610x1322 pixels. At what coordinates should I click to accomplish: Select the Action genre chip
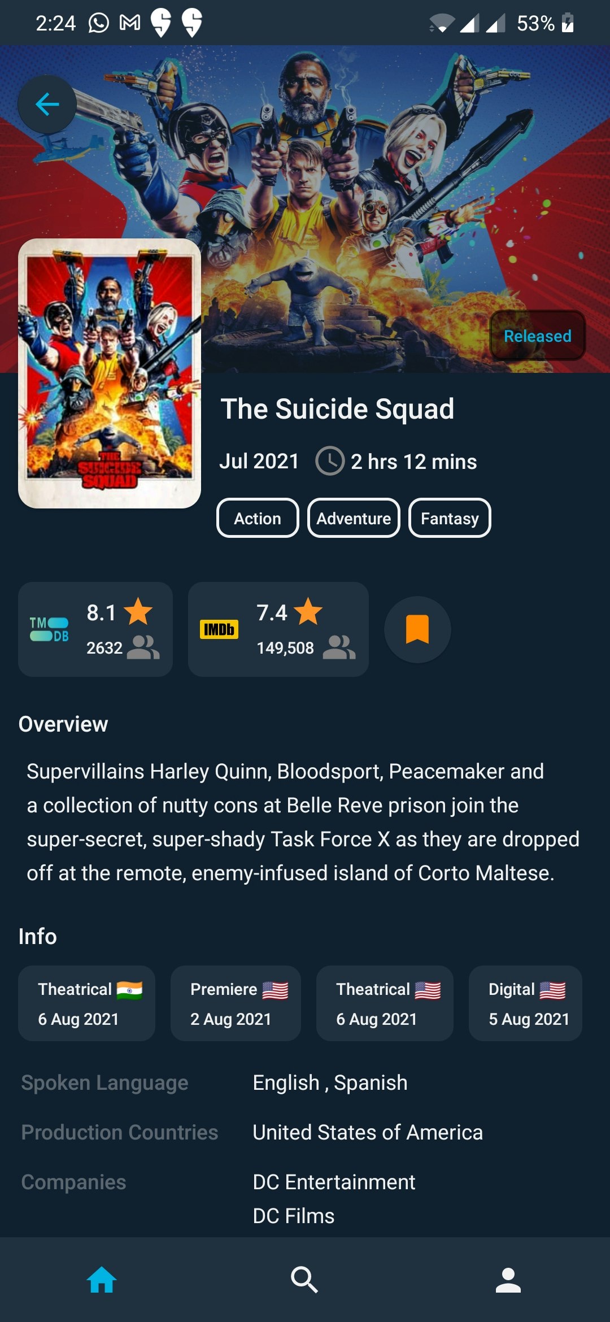(x=258, y=518)
